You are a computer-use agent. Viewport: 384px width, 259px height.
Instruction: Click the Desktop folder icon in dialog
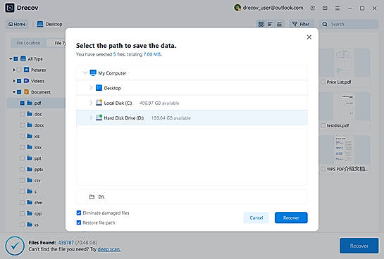click(x=99, y=88)
